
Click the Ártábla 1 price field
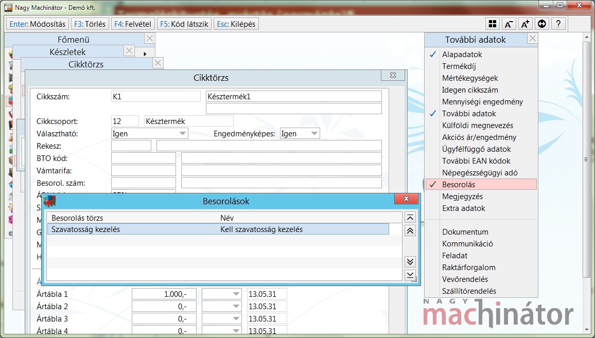coord(164,294)
